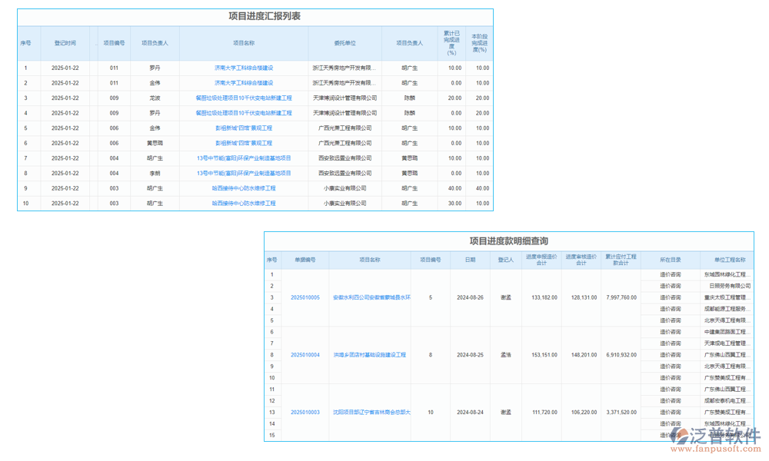Open 13号中节能(富阳)环保产业 link in row 7

point(244,158)
